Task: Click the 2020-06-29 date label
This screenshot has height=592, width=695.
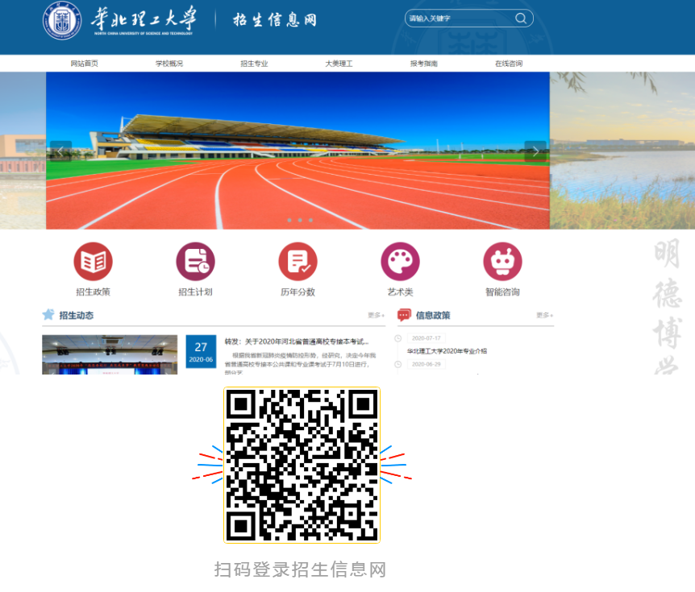Action: pos(427,364)
